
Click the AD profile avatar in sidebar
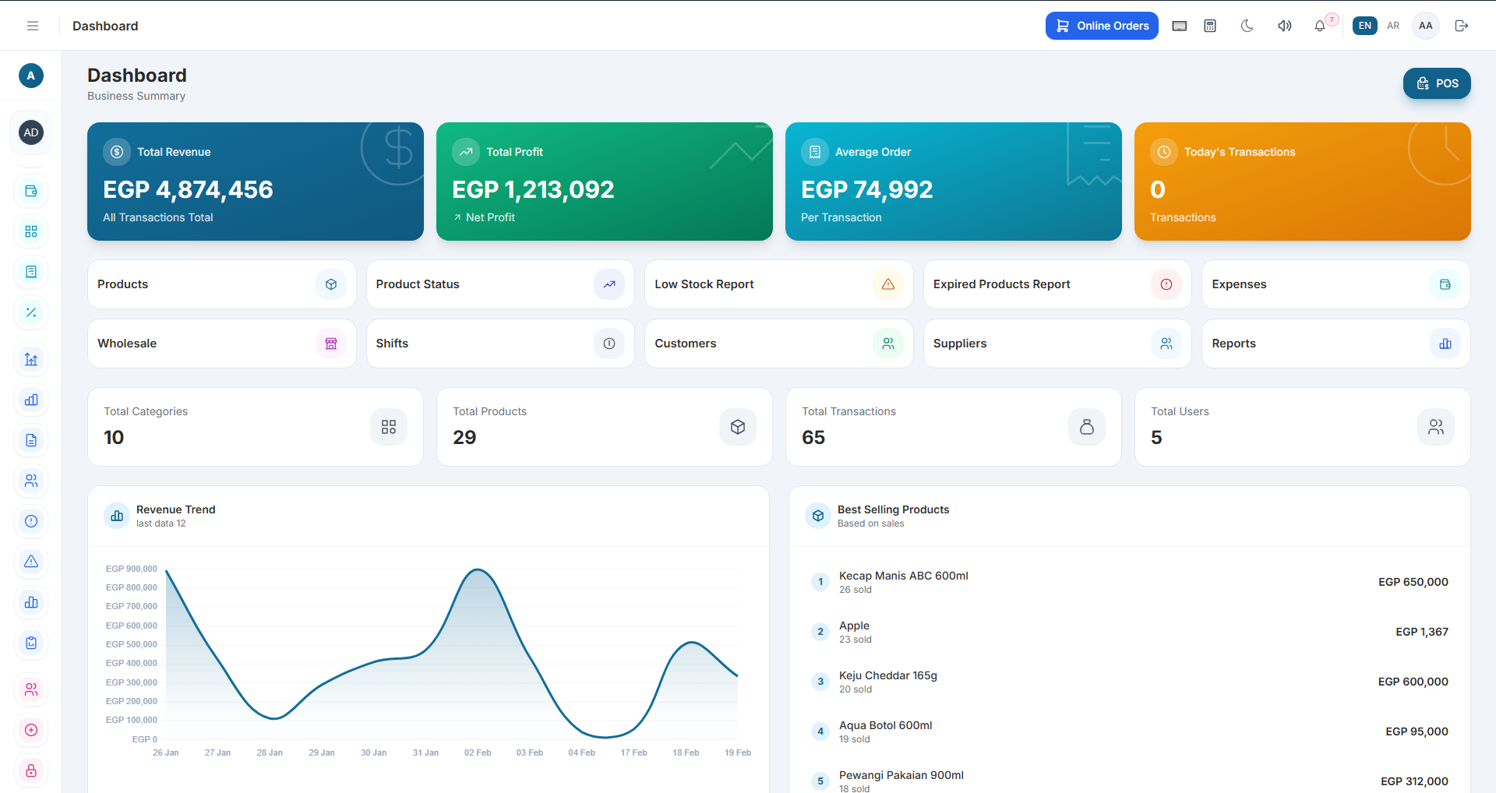[31, 132]
